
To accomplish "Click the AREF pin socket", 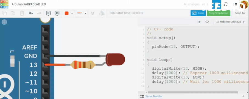I will [x=46, y=47].
